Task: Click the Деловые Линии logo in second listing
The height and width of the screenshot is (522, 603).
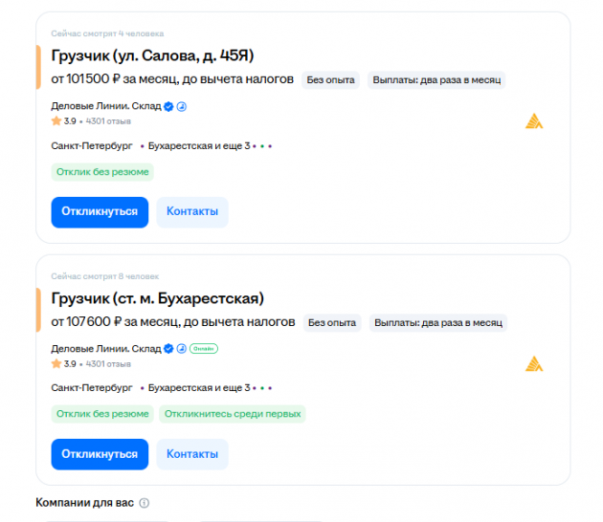Action: [534, 363]
